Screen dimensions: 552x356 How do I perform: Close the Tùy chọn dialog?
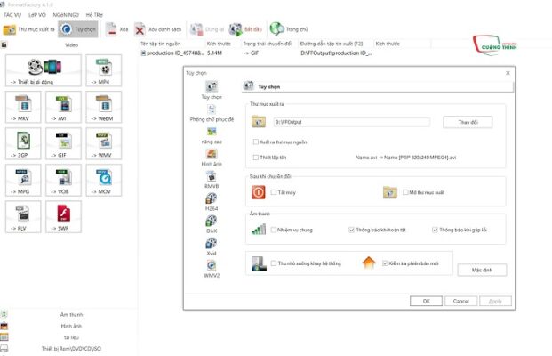coord(508,73)
